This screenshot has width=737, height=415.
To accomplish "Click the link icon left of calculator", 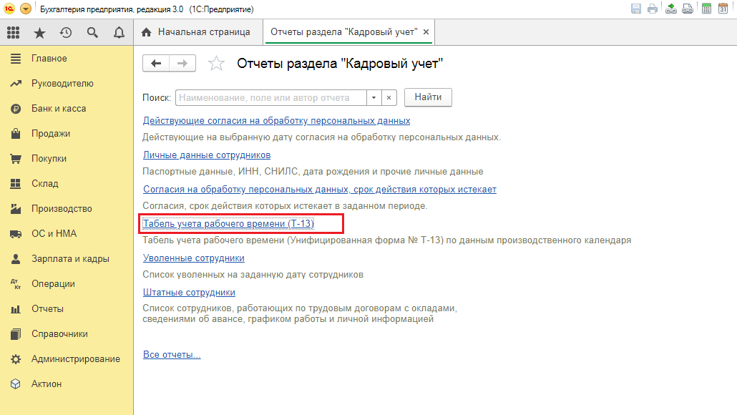I will 688,9.
